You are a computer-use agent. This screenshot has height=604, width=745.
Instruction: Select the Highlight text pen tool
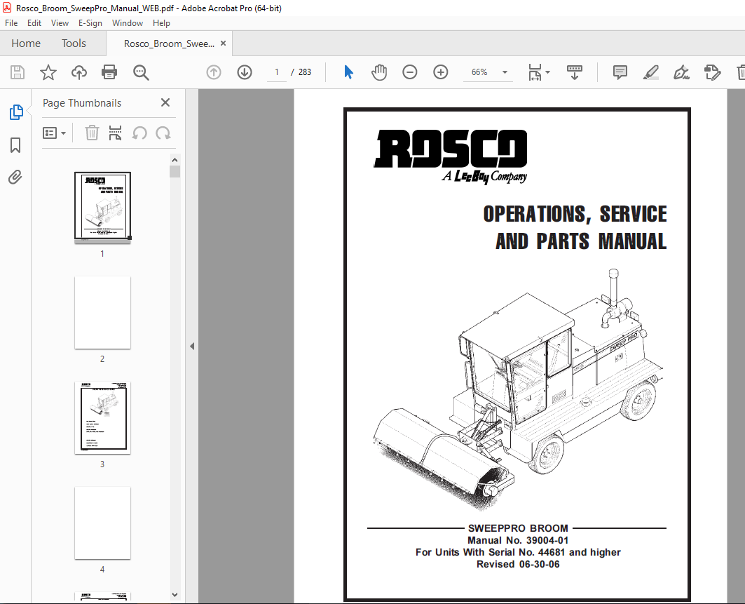coord(651,72)
